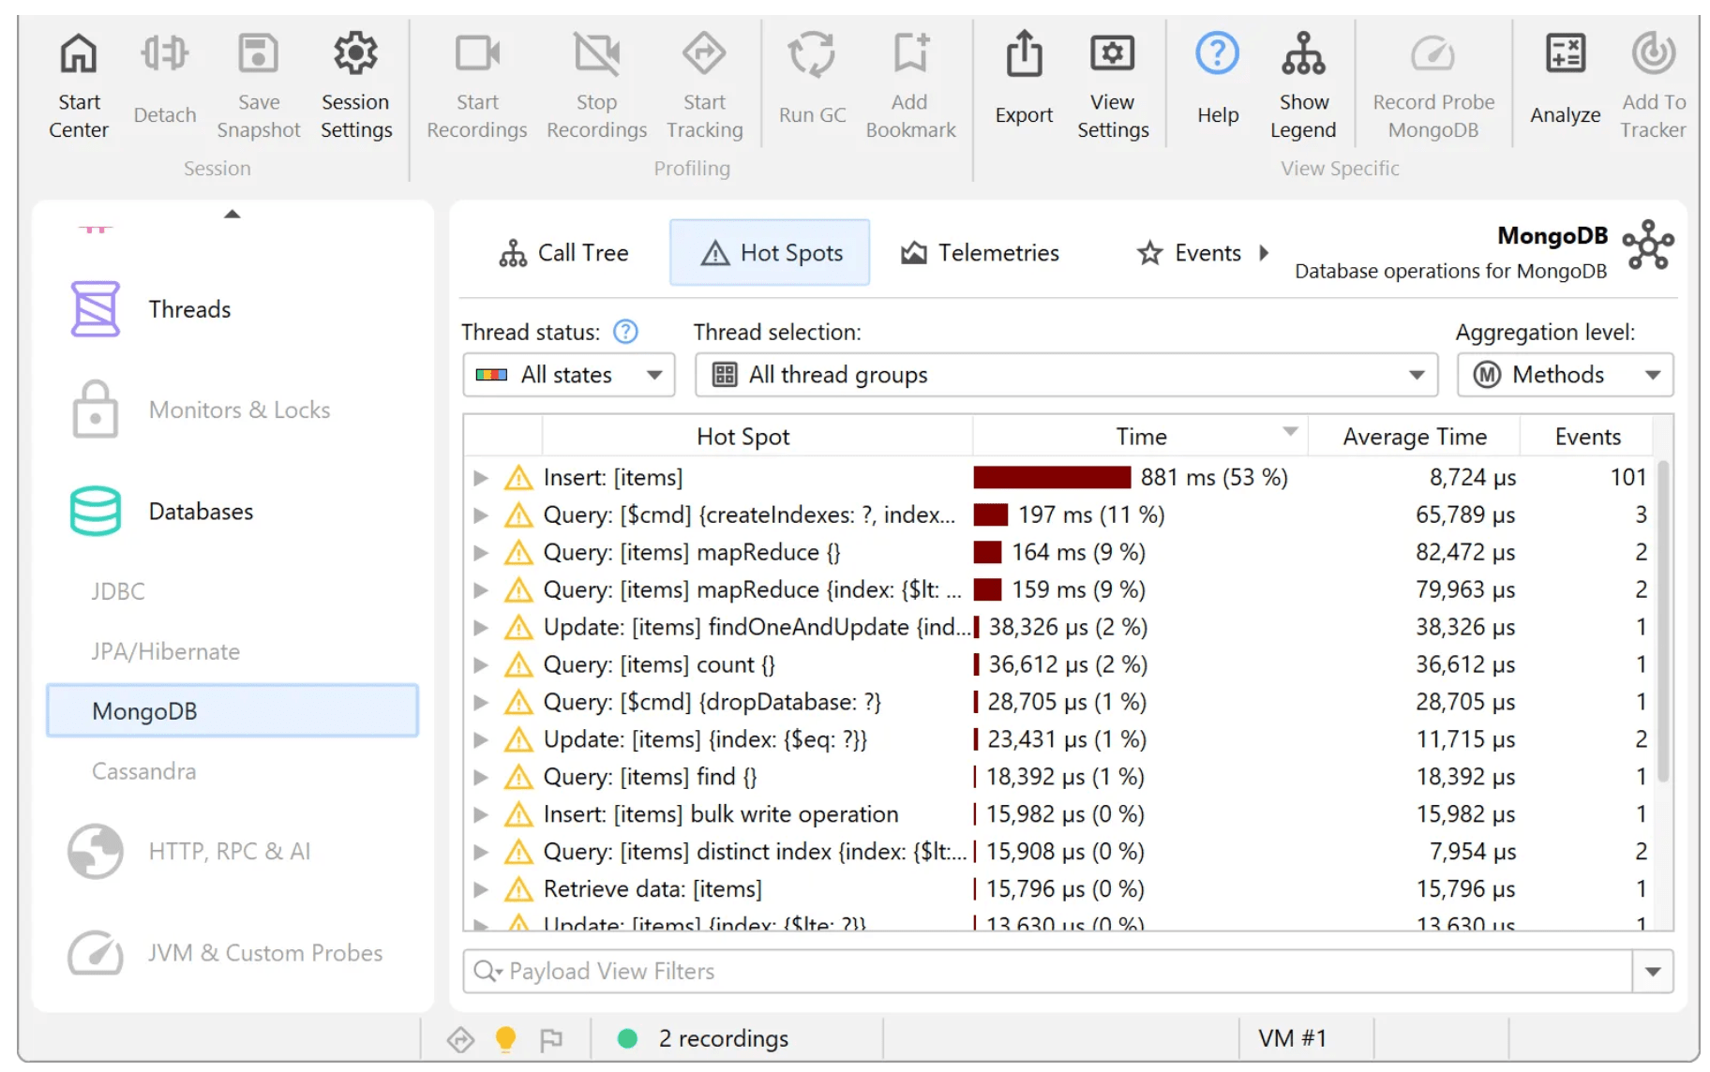Open Session Settings
The image size is (1710, 1072).
356,85
